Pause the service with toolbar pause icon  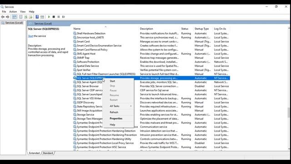pos(59,17)
